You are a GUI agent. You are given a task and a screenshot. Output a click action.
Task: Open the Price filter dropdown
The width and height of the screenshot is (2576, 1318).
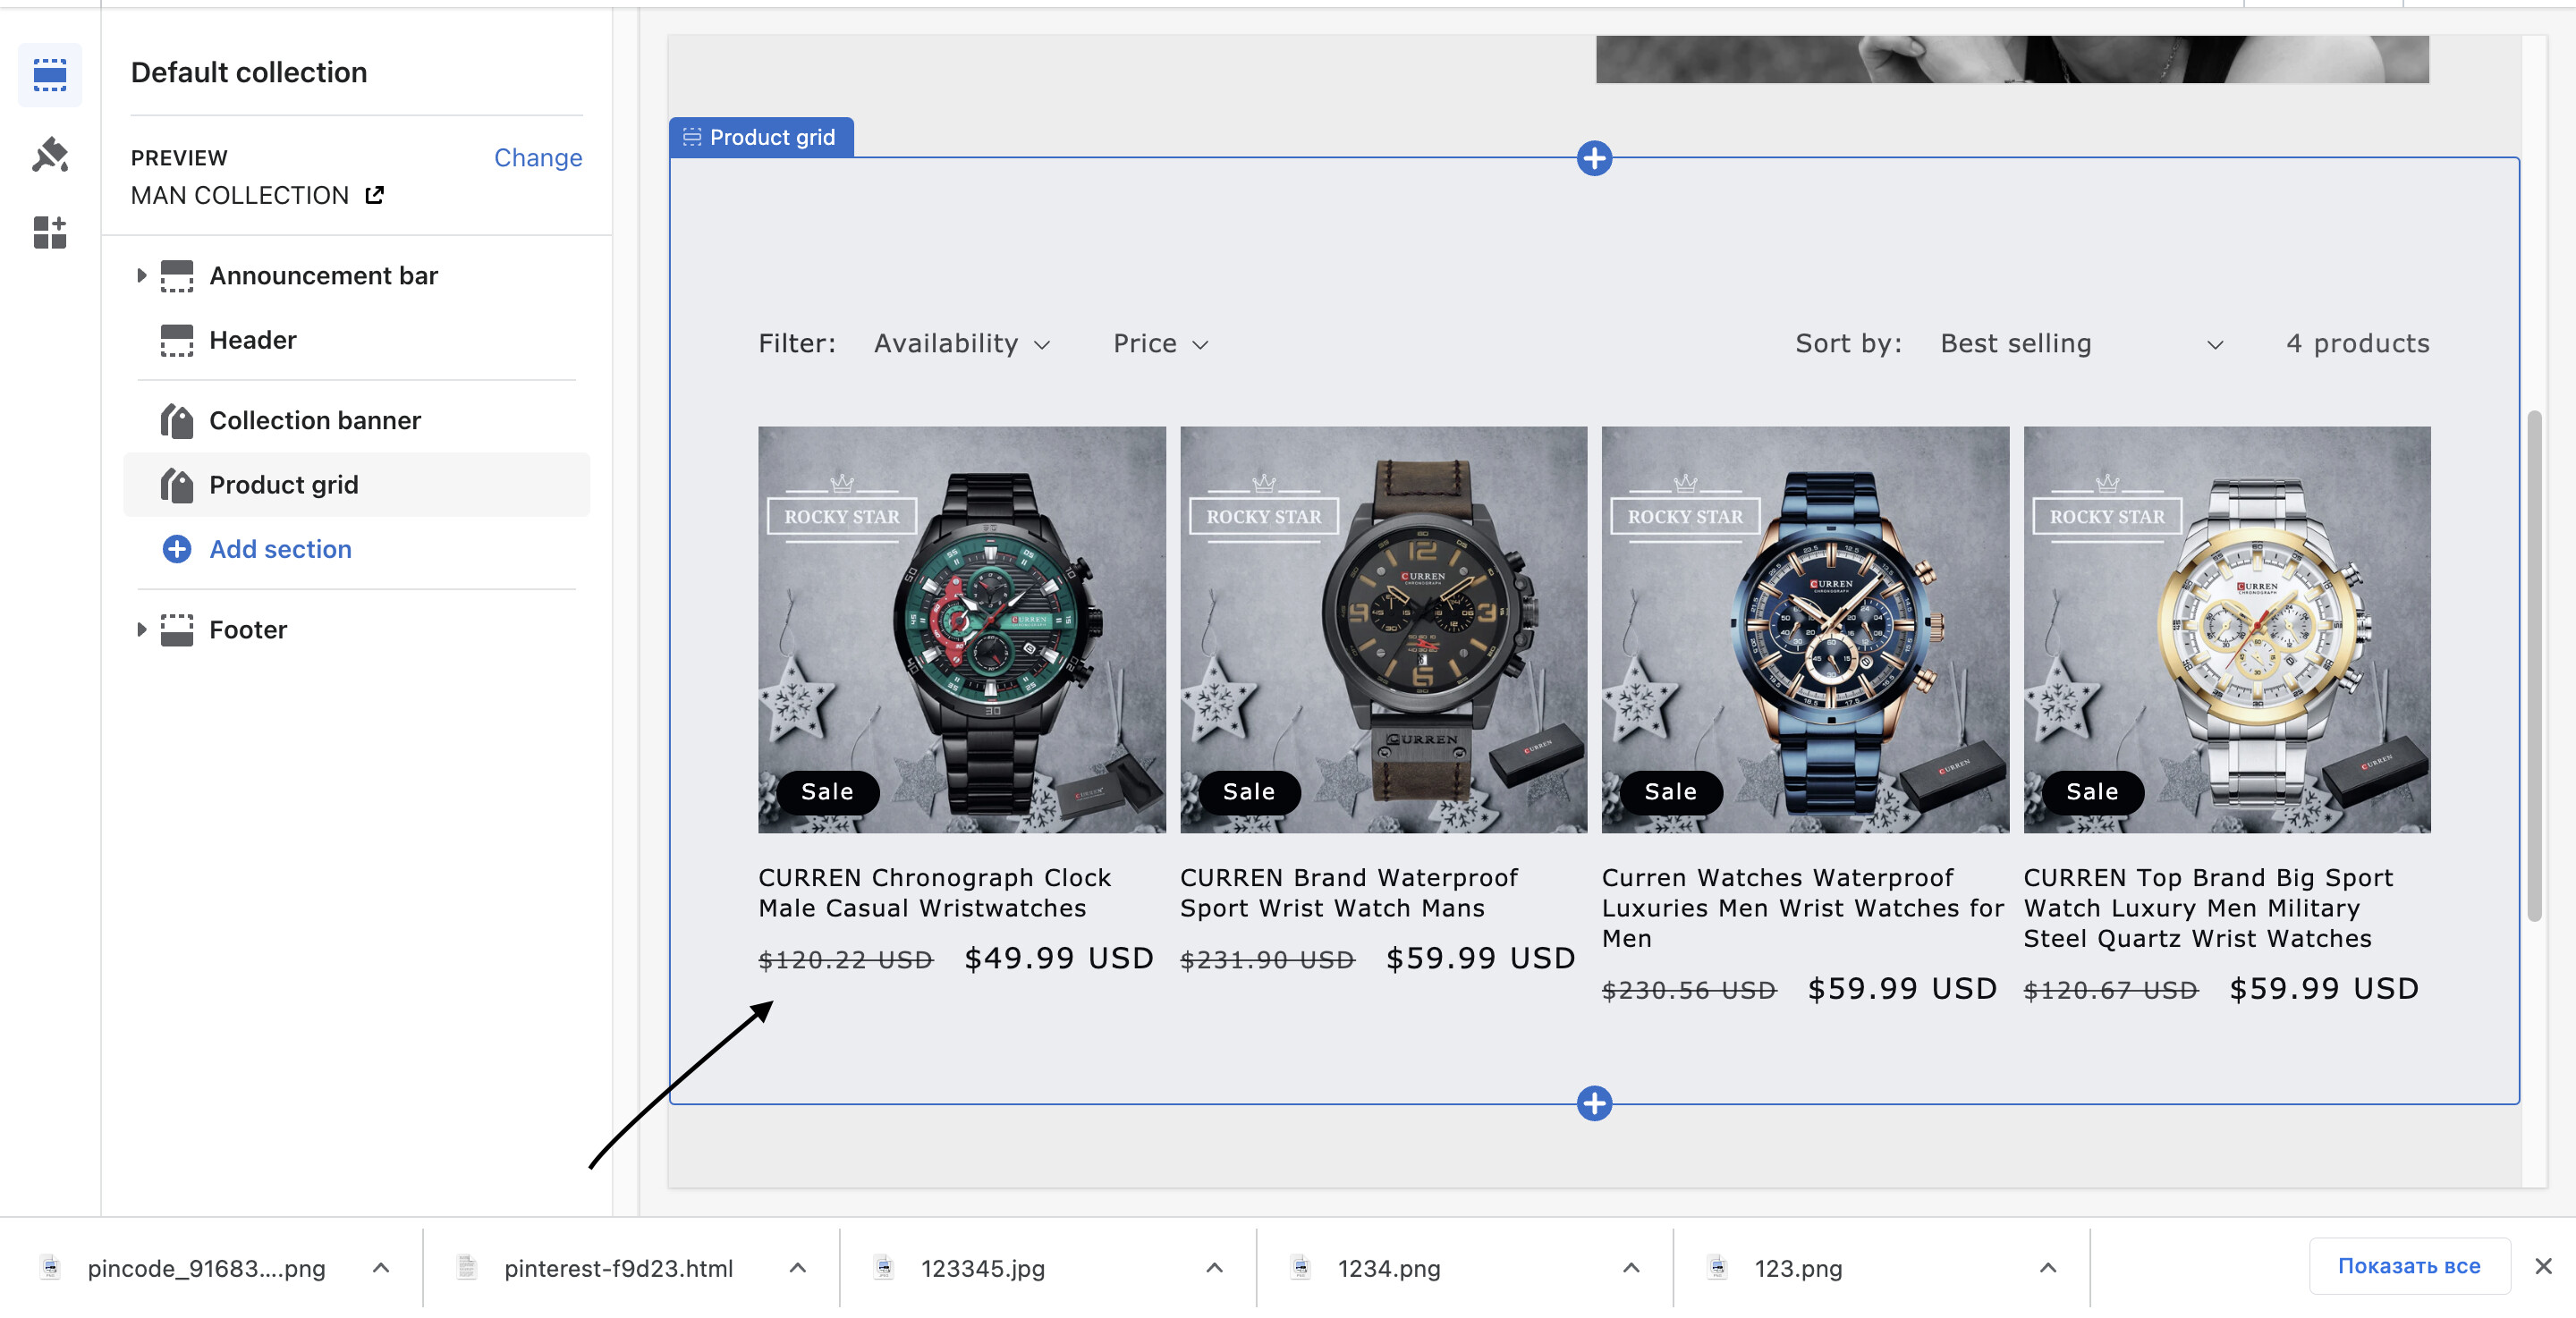1160,344
